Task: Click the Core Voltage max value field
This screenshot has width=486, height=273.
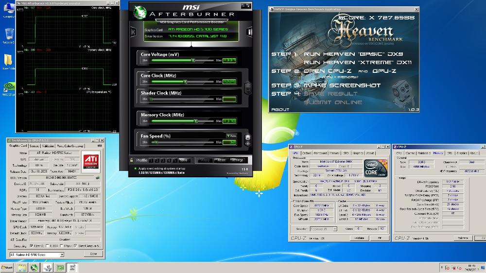Action: coord(229,60)
